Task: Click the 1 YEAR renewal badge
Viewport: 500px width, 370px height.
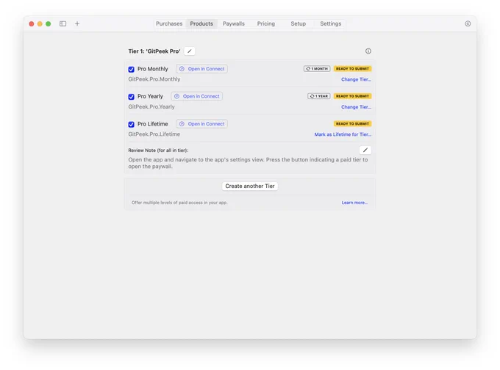Action: 319,96
